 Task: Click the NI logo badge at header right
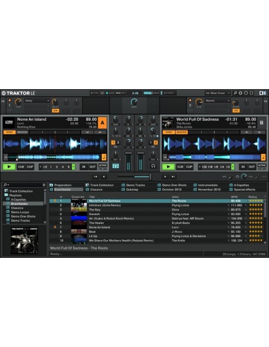[263, 93]
